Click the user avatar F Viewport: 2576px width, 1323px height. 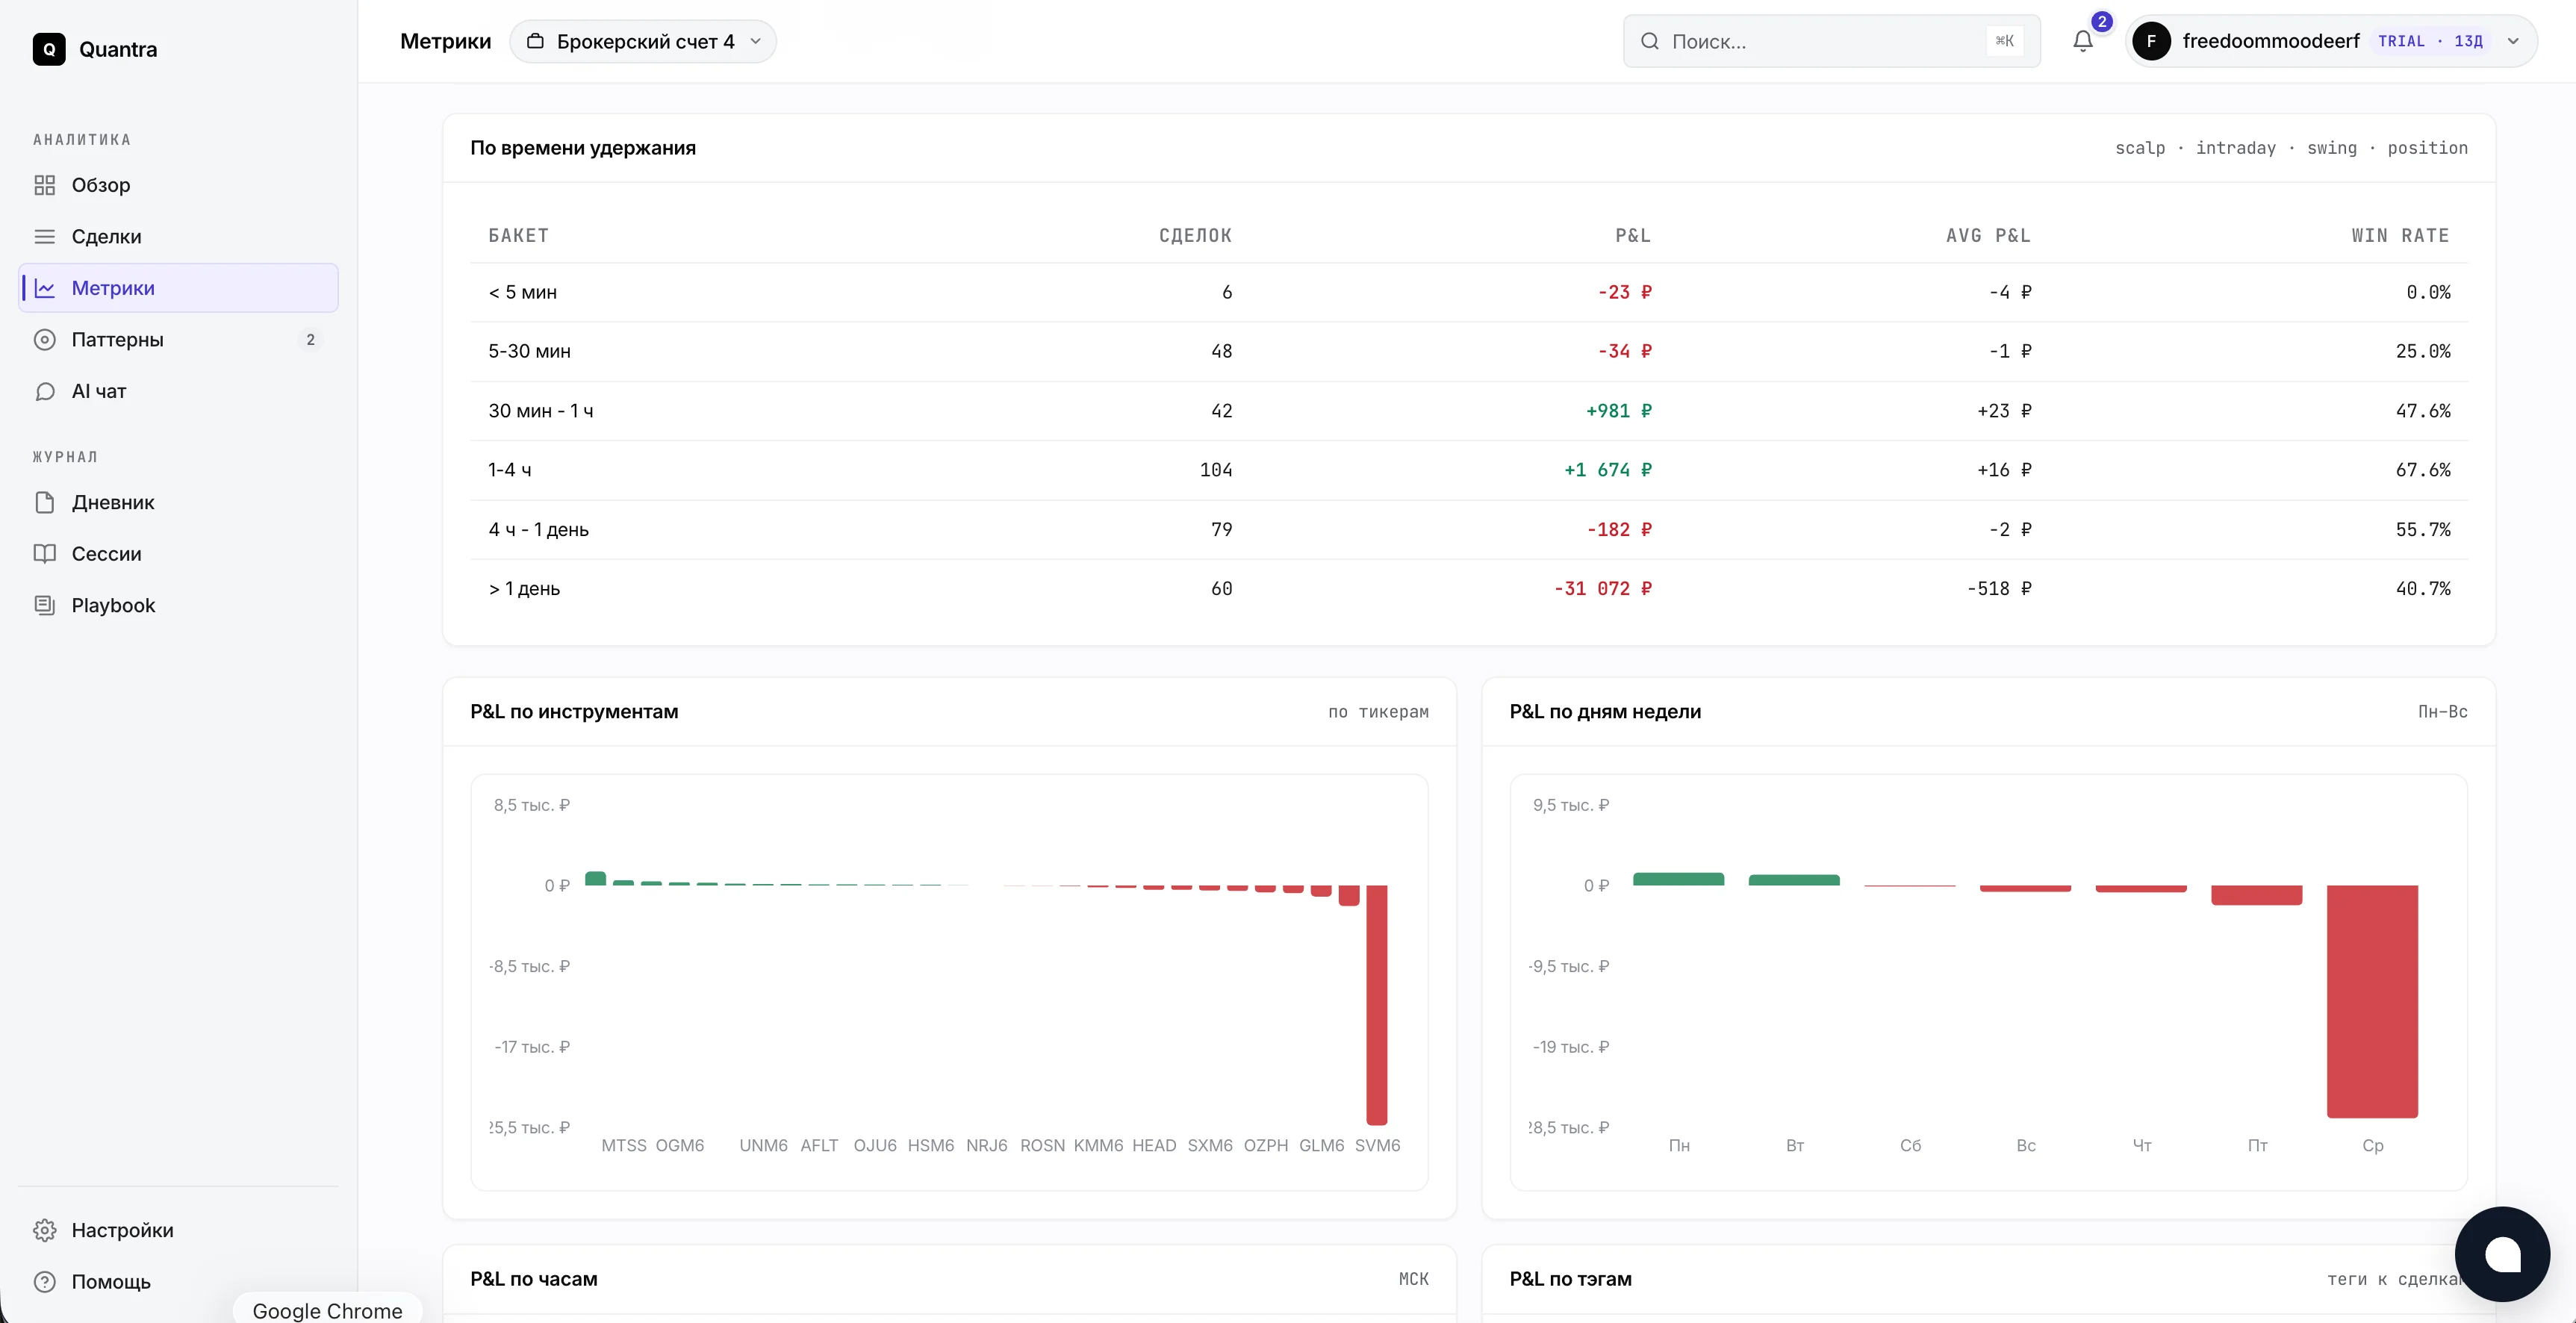[2151, 41]
